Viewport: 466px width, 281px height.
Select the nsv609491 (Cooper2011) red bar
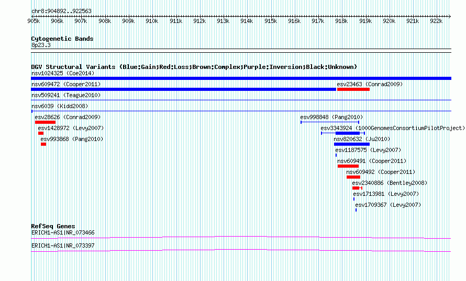point(348,166)
